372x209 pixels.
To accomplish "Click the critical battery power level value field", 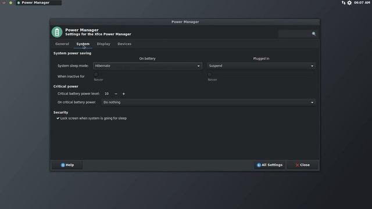I will coord(107,94).
